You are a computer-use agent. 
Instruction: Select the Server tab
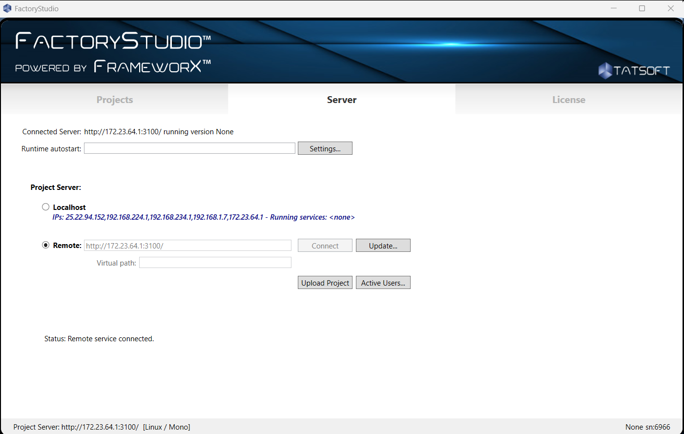pyautogui.click(x=341, y=100)
